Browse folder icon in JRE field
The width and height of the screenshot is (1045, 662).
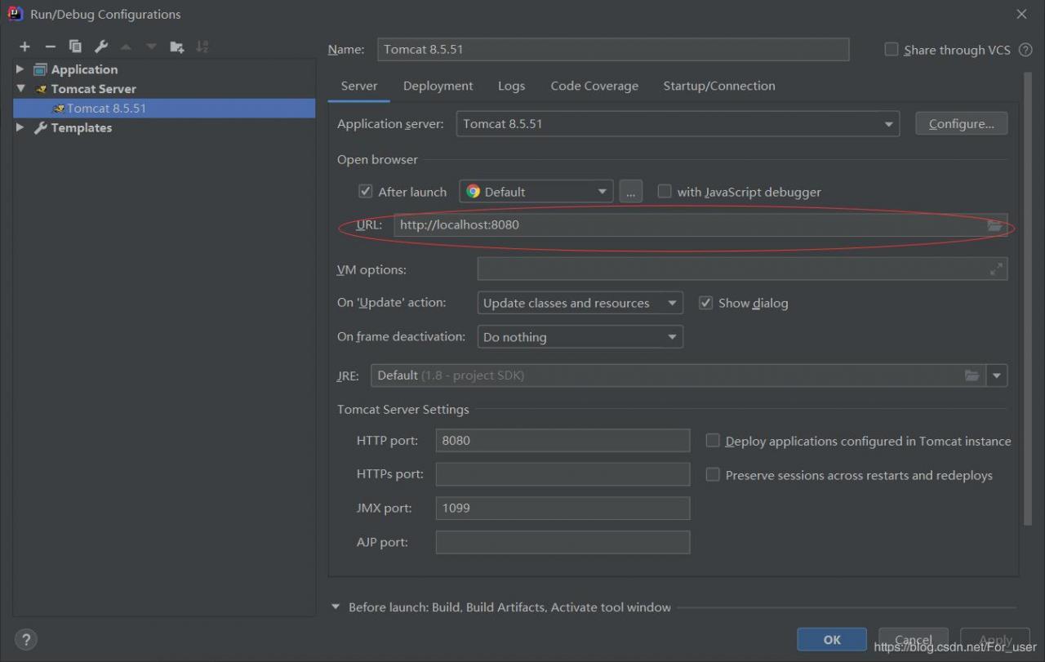click(972, 375)
